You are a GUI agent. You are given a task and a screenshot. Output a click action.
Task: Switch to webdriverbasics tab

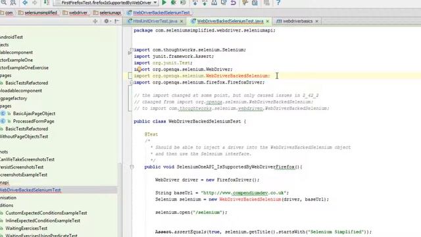click(x=297, y=21)
